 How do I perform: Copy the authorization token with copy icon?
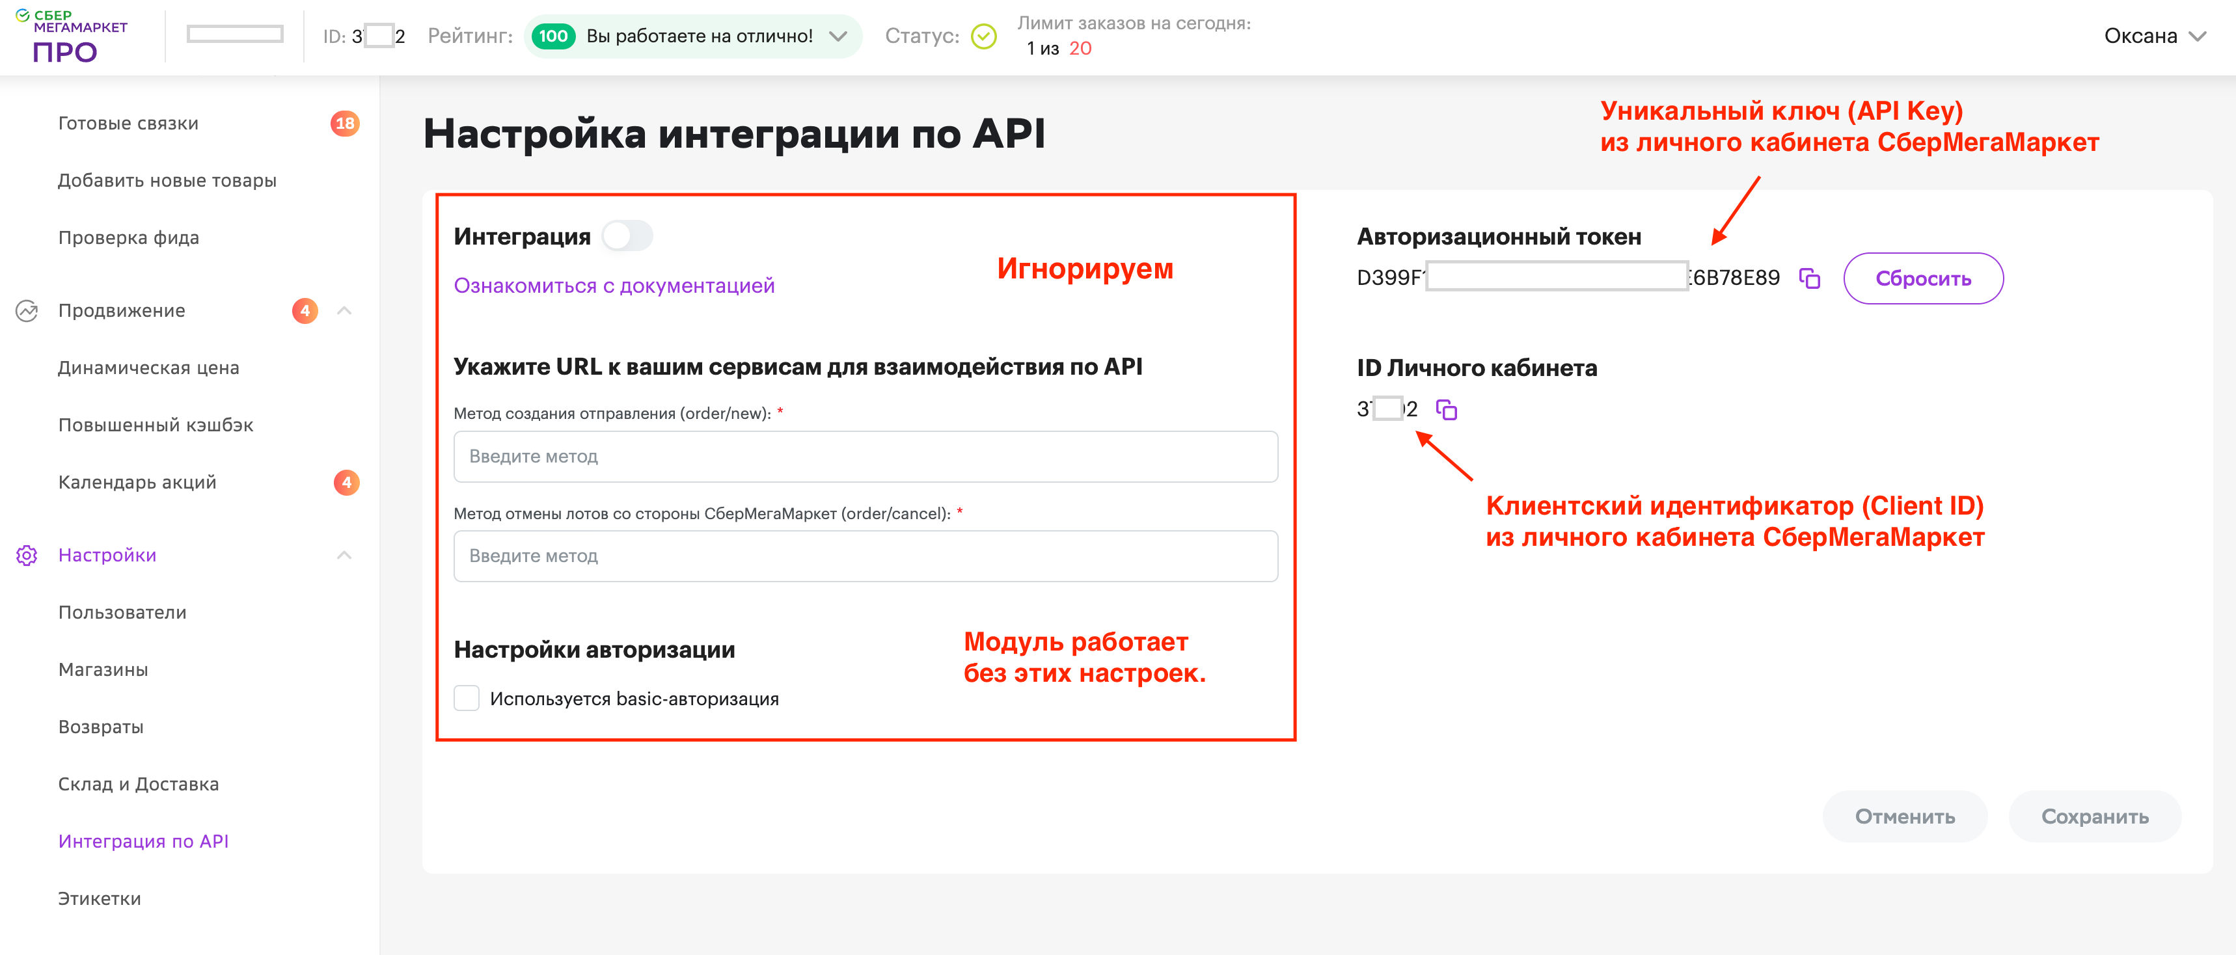[1809, 278]
